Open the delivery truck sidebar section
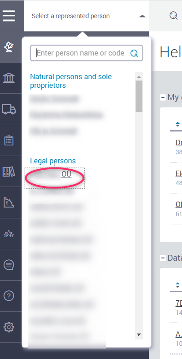The height and width of the screenshot is (359, 182). (9, 109)
